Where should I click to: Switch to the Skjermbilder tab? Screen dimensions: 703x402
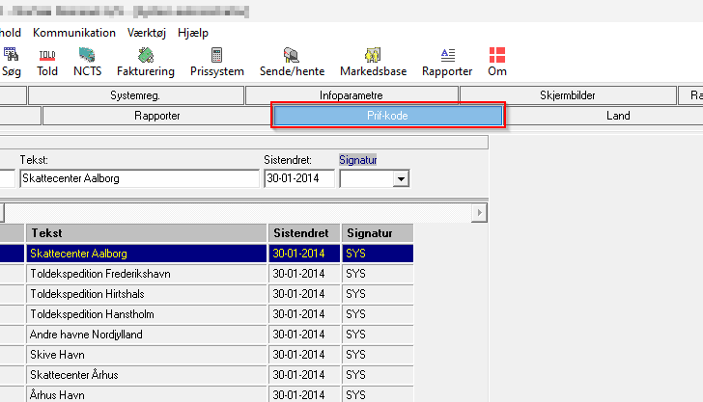pyautogui.click(x=567, y=95)
